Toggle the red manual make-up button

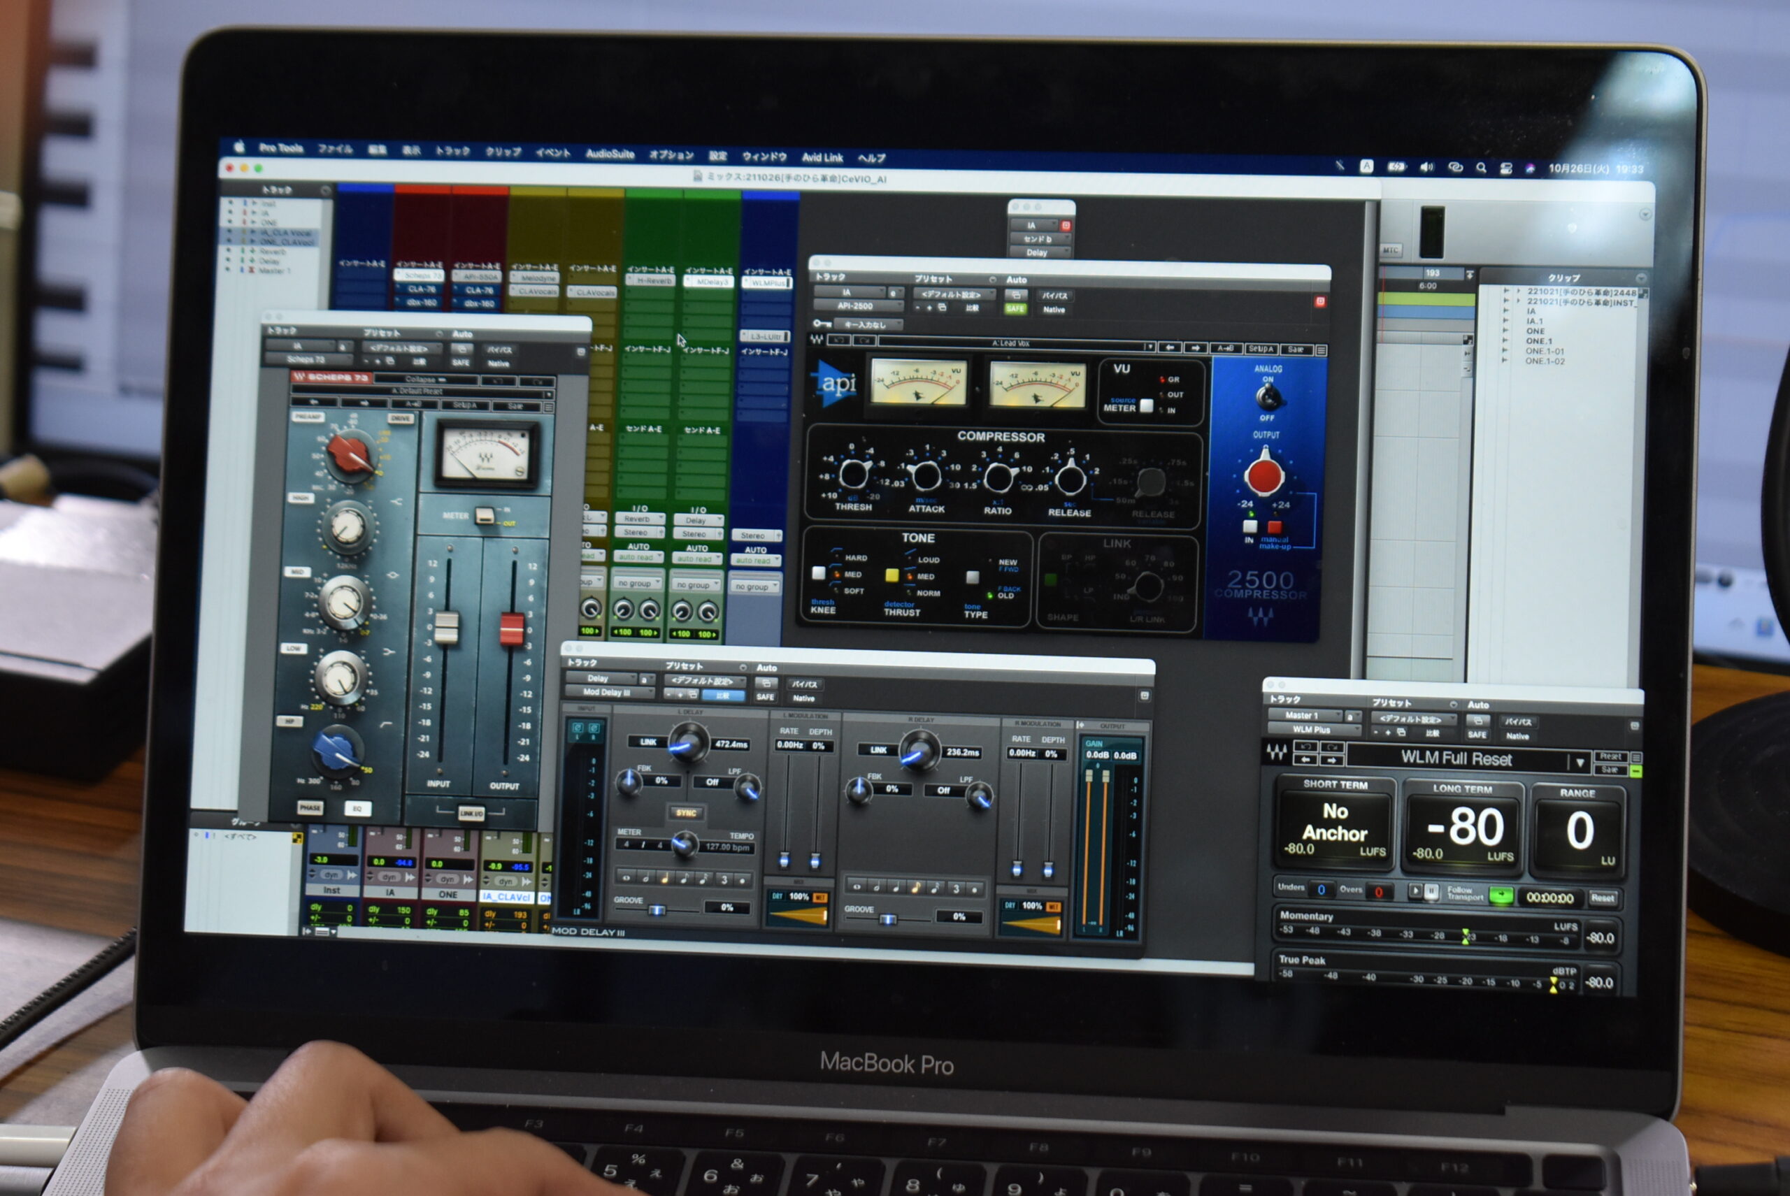1274,527
